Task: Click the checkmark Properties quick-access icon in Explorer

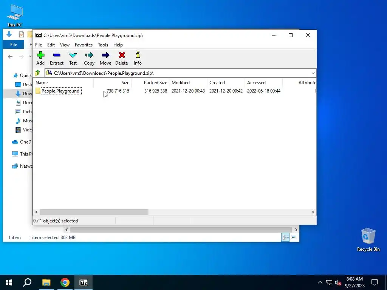Action: (22, 34)
